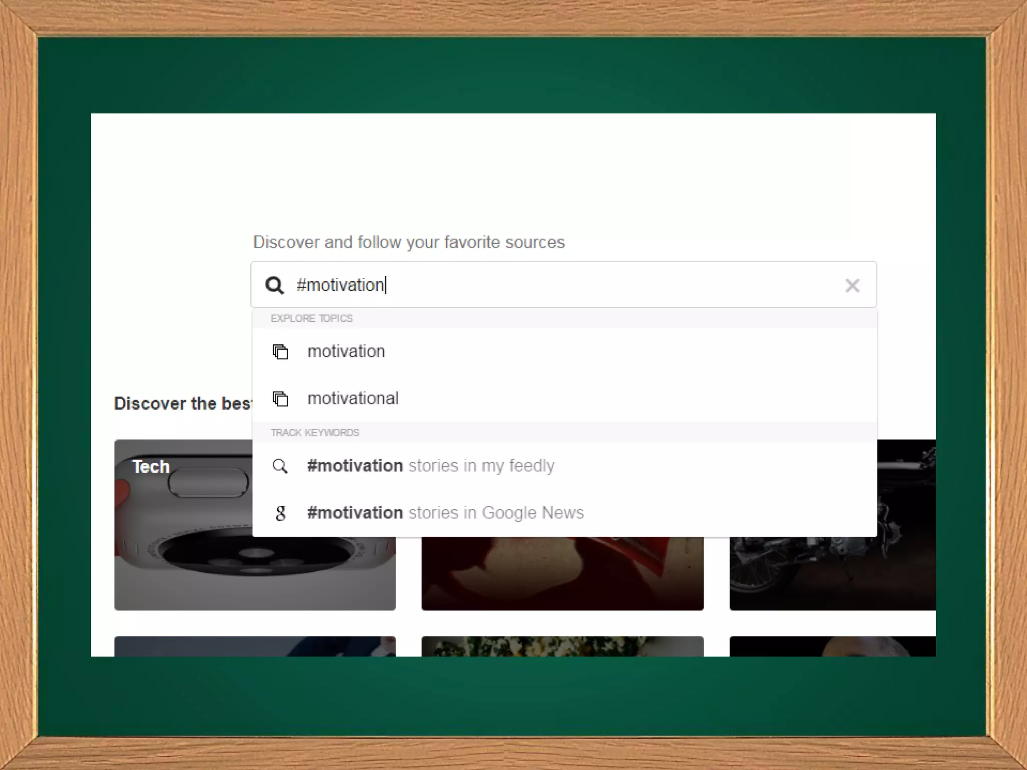Select the "motivation" topic suggestion text
Screen dimensions: 1027x770
[346, 351]
